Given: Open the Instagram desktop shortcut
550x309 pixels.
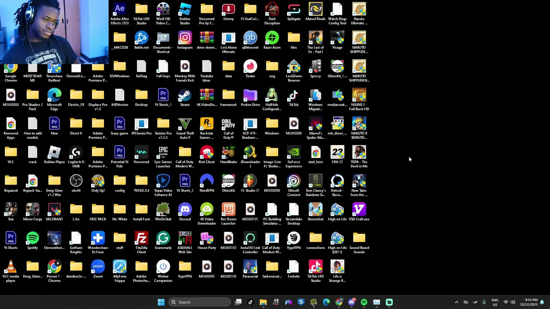Looking at the screenshot, I should click(x=185, y=40).
